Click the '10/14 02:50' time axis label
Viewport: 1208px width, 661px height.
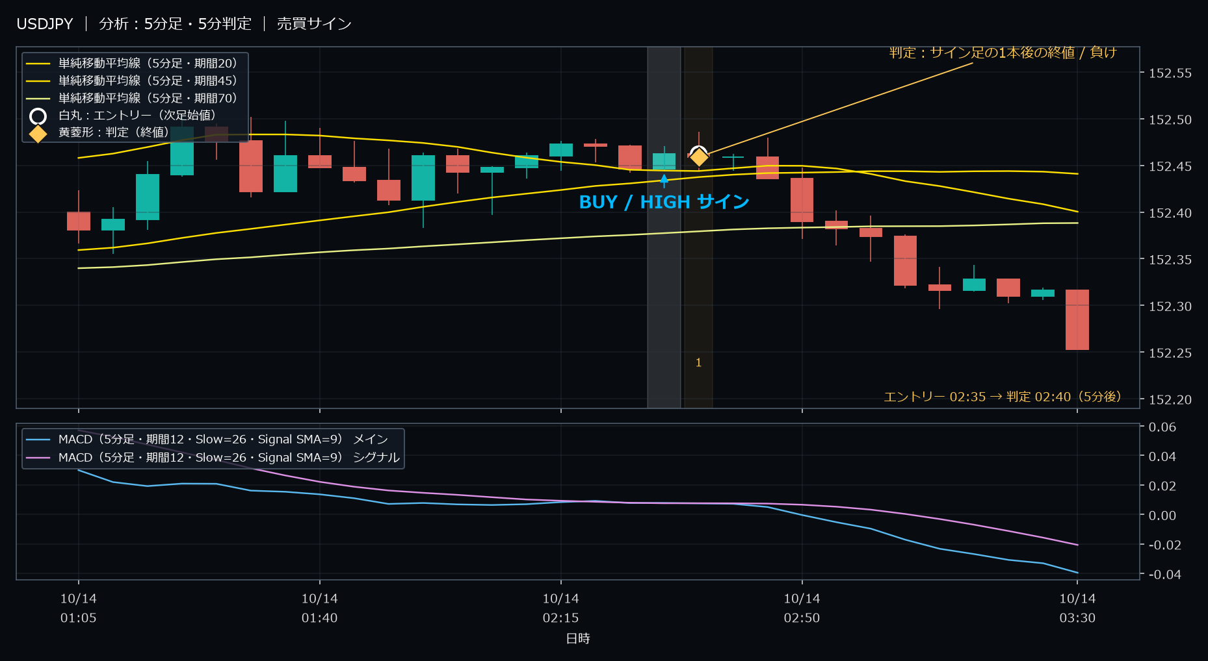point(802,608)
